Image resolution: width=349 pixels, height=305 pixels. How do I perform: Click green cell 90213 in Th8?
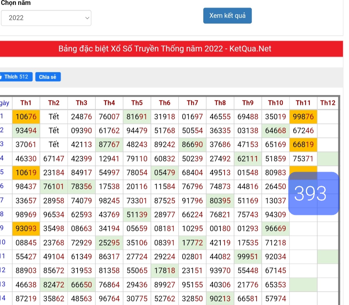click(x=220, y=299)
